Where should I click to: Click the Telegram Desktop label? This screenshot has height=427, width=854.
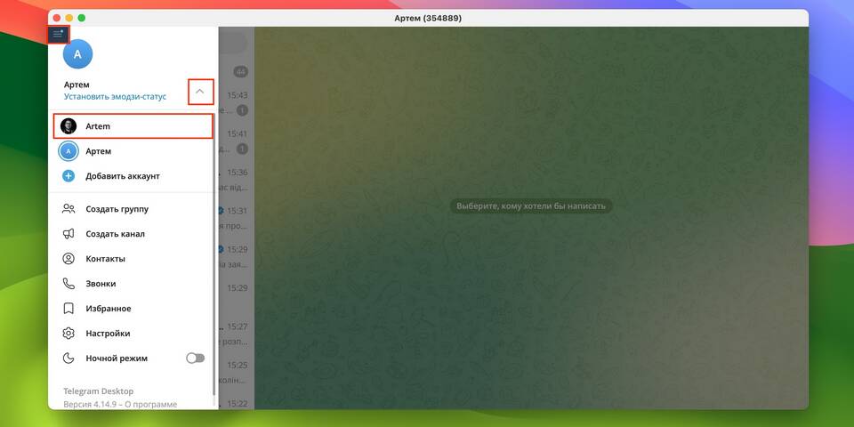pos(98,391)
